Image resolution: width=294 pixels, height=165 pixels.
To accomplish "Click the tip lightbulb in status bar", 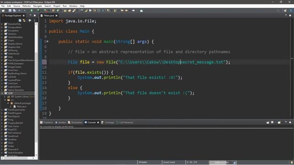I will pos(292,162).
